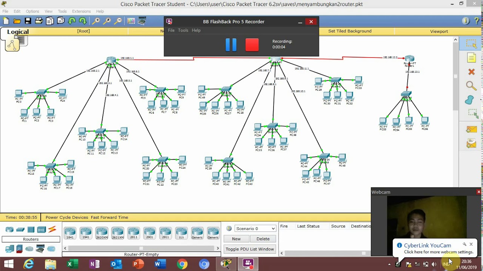Choose the Select tool on right panel
Viewport: 483px width, 271px height.
[x=471, y=44]
